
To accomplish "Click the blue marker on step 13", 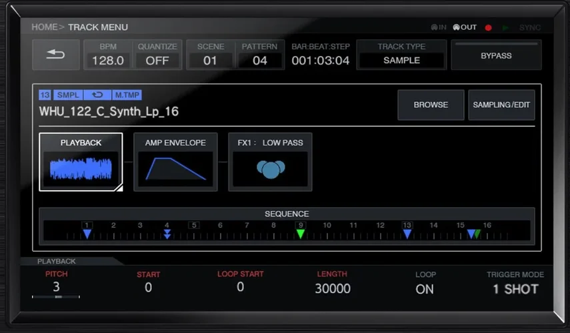I will (x=407, y=234).
